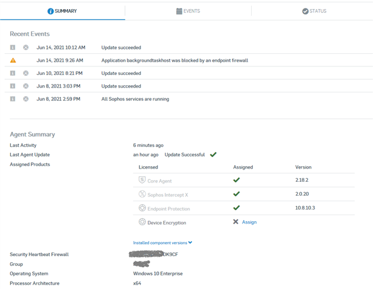Click the 'Sophos Intercept X' product name
This screenshot has height=290, width=373.
[168, 195]
